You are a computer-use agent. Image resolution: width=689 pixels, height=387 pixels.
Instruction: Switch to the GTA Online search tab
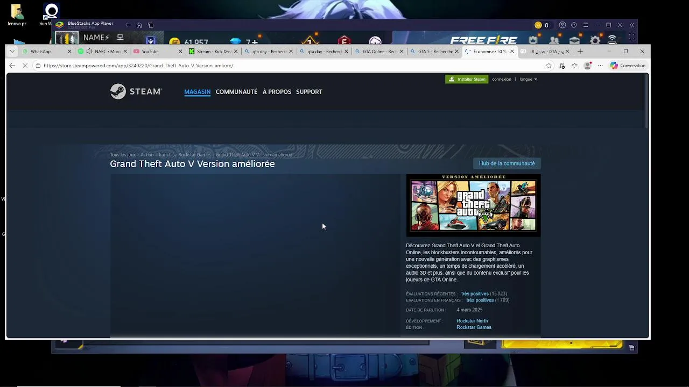tap(379, 52)
